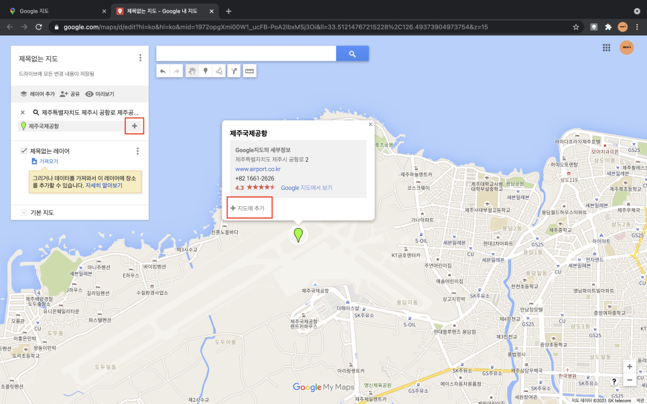Viewport: 647px width, 404px height.
Task: Open 자세히 알아보기 learn more link
Action: click(104, 185)
